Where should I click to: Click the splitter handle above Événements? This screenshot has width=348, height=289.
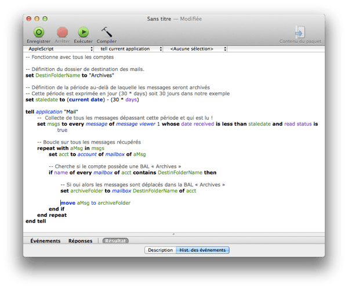click(x=173, y=234)
